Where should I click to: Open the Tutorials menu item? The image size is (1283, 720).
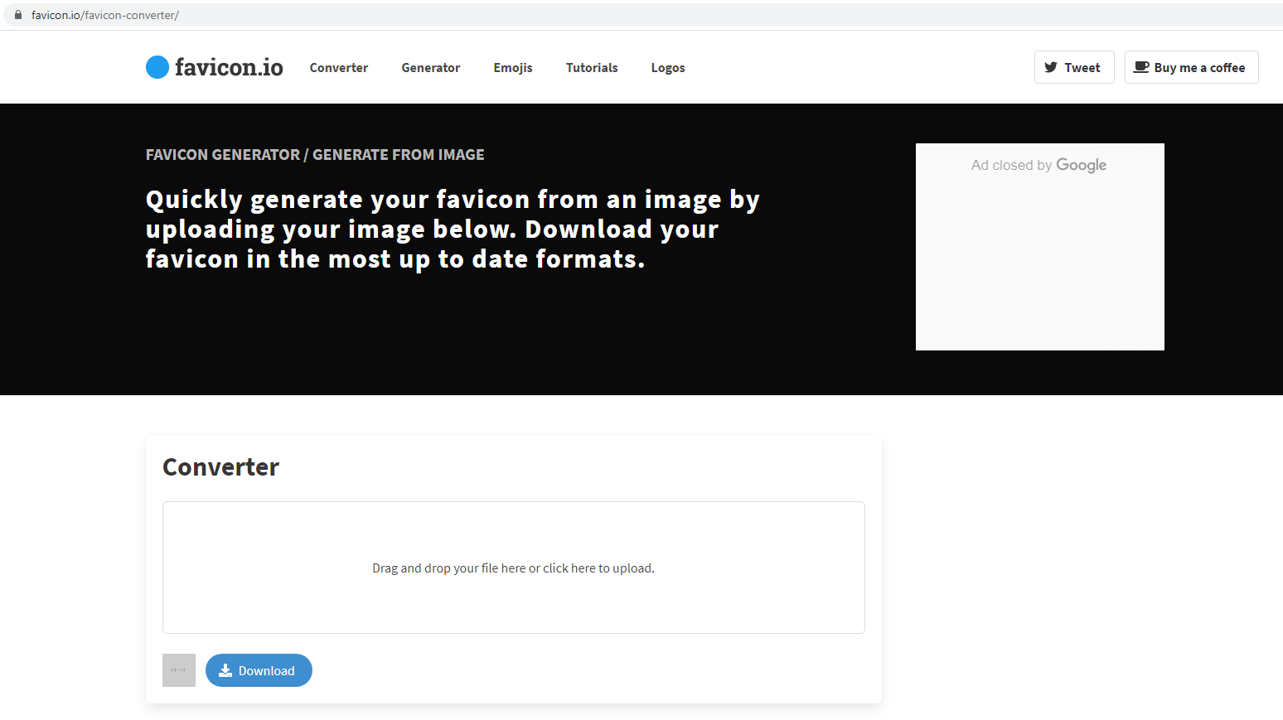coord(592,68)
